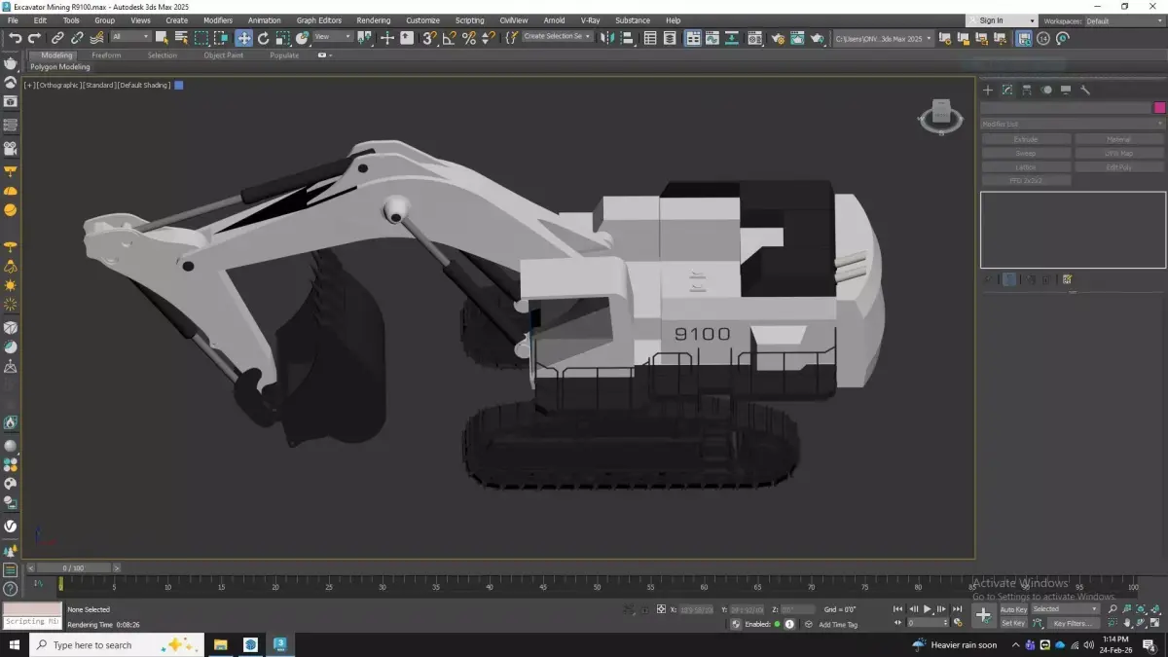This screenshot has width=1168, height=657.
Task: Toggle Angle Snap on the toolbar
Action: (449, 38)
